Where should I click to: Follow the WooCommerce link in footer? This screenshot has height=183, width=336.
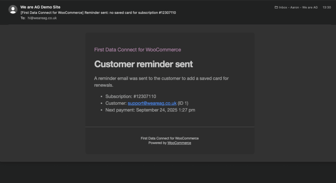click(179, 143)
